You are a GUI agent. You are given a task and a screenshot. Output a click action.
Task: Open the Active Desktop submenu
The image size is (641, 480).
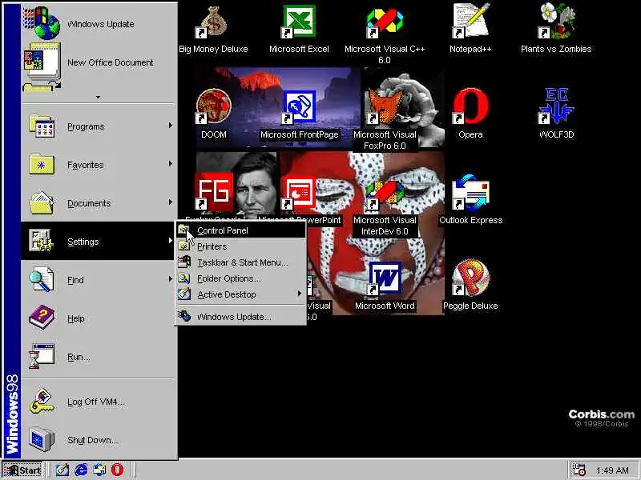(240, 294)
